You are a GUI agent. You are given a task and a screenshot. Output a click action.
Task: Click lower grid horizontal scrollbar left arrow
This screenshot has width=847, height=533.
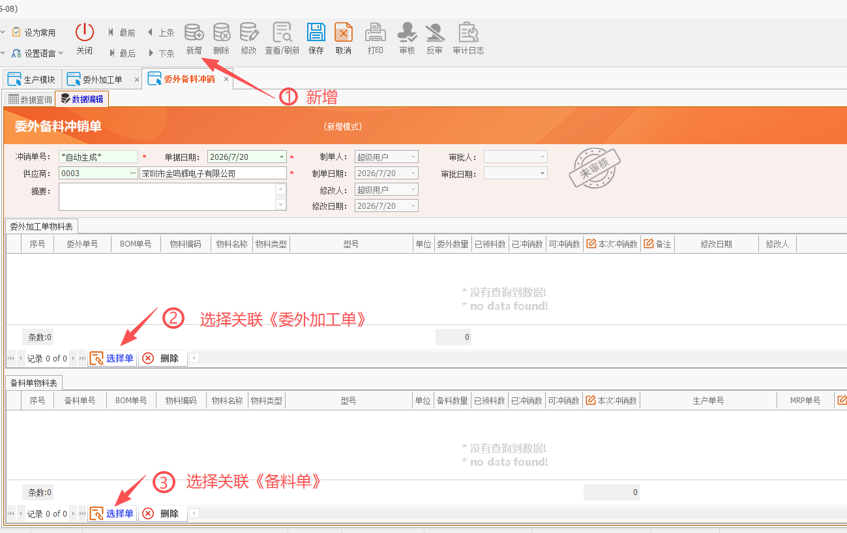pos(194,513)
